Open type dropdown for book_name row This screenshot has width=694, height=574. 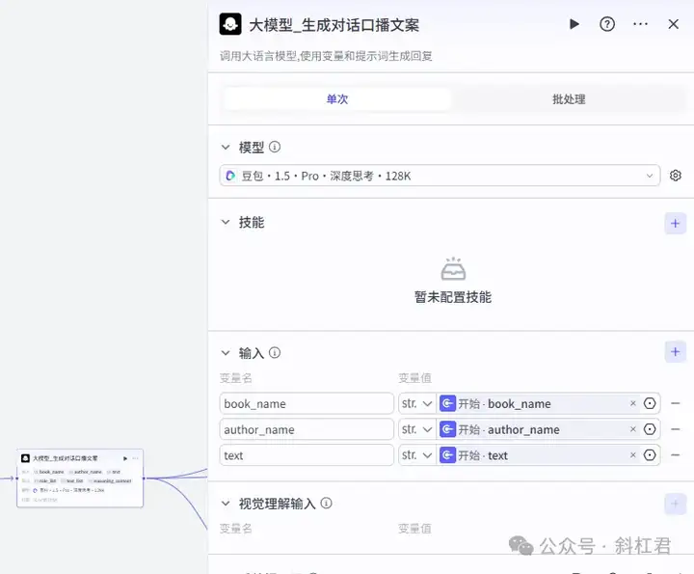pos(417,403)
